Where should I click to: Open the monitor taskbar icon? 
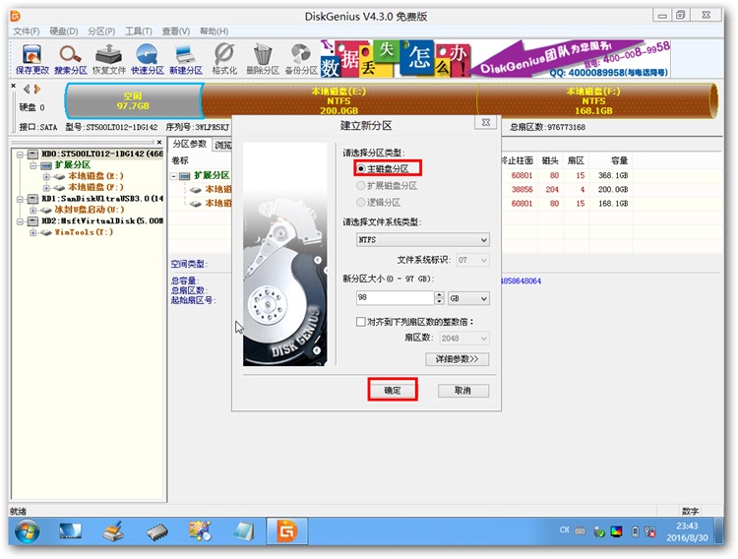coord(70,531)
